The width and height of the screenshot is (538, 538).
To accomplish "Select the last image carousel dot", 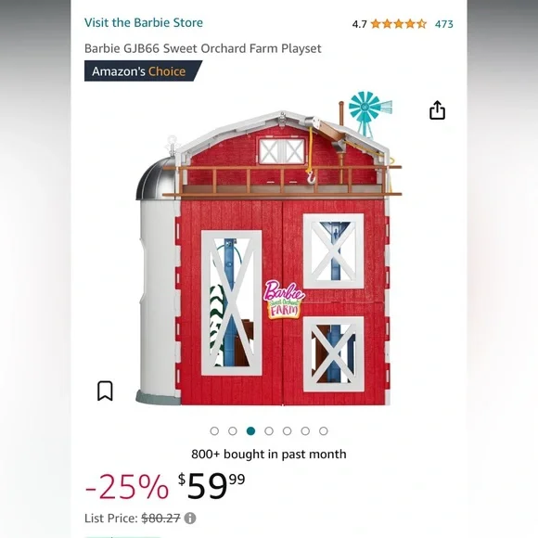I will (x=324, y=431).
